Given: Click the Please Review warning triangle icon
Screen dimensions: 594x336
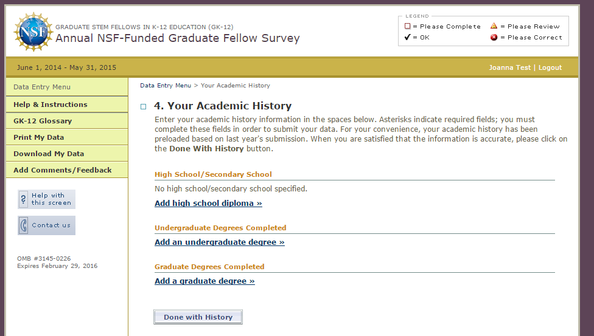Looking at the screenshot, I should click(494, 26).
